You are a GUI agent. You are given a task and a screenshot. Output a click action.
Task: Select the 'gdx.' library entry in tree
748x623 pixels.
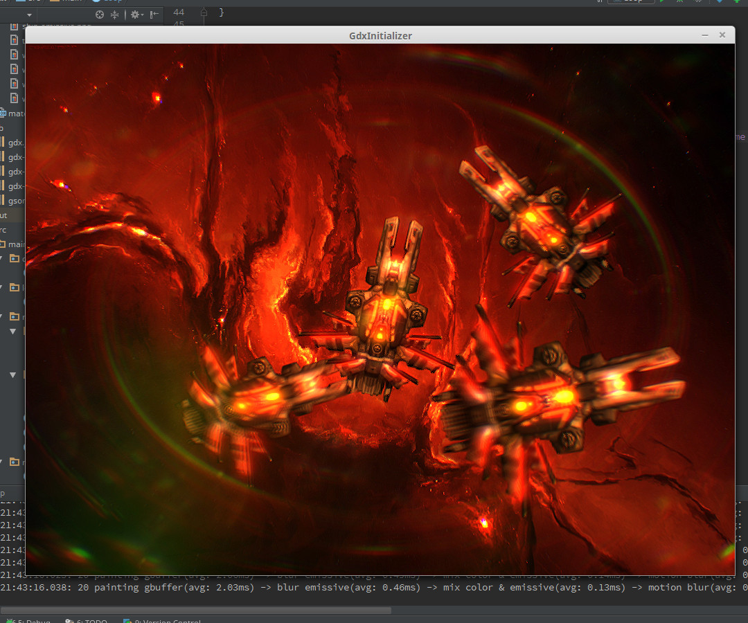pyautogui.click(x=13, y=143)
